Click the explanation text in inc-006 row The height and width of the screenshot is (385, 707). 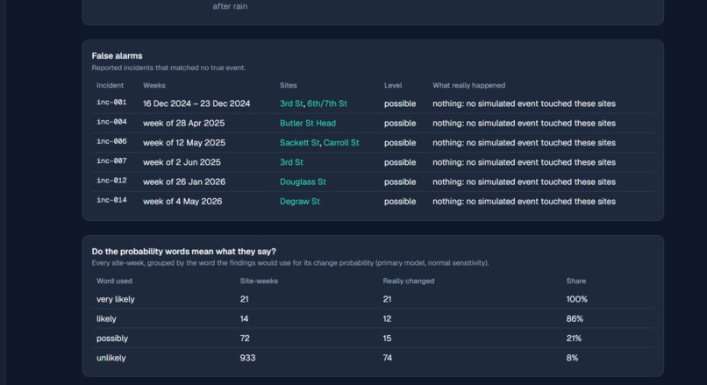pos(524,142)
